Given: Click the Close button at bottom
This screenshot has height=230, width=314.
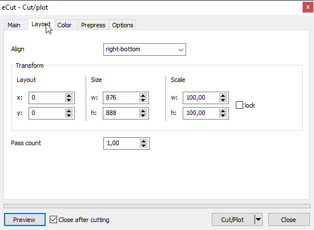Looking at the screenshot, I should click(x=289, y=220).
